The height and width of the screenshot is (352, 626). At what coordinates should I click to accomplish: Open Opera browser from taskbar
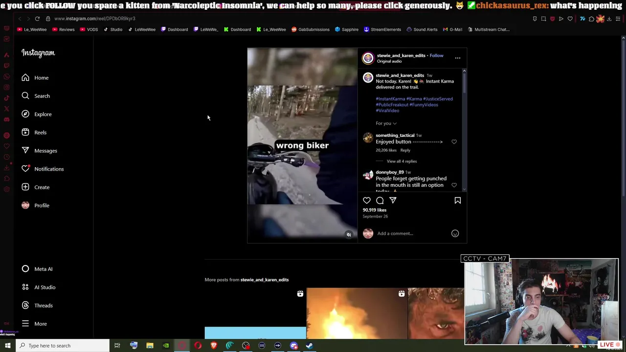pos(198,346)
